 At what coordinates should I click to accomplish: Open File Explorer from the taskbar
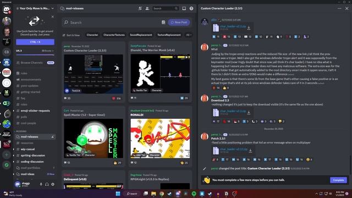(153, 194)
